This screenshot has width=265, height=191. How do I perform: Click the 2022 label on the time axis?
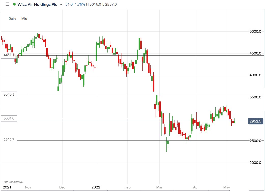click(x=96, y=187)
